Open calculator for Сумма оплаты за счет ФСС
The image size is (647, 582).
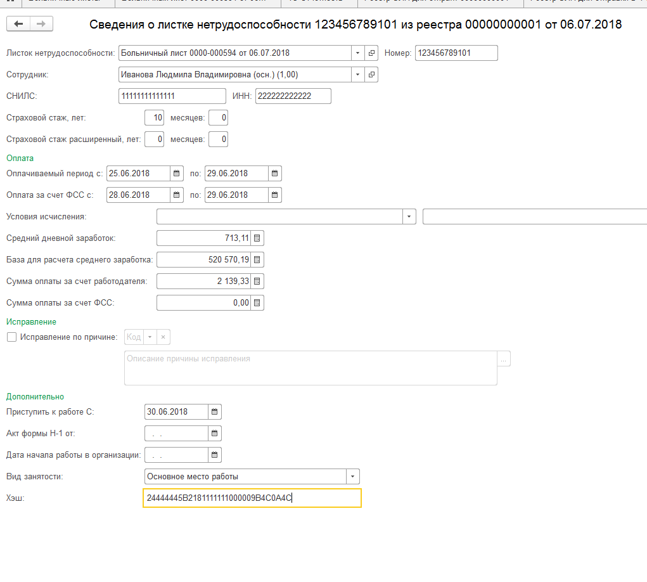tap(257, 303)
